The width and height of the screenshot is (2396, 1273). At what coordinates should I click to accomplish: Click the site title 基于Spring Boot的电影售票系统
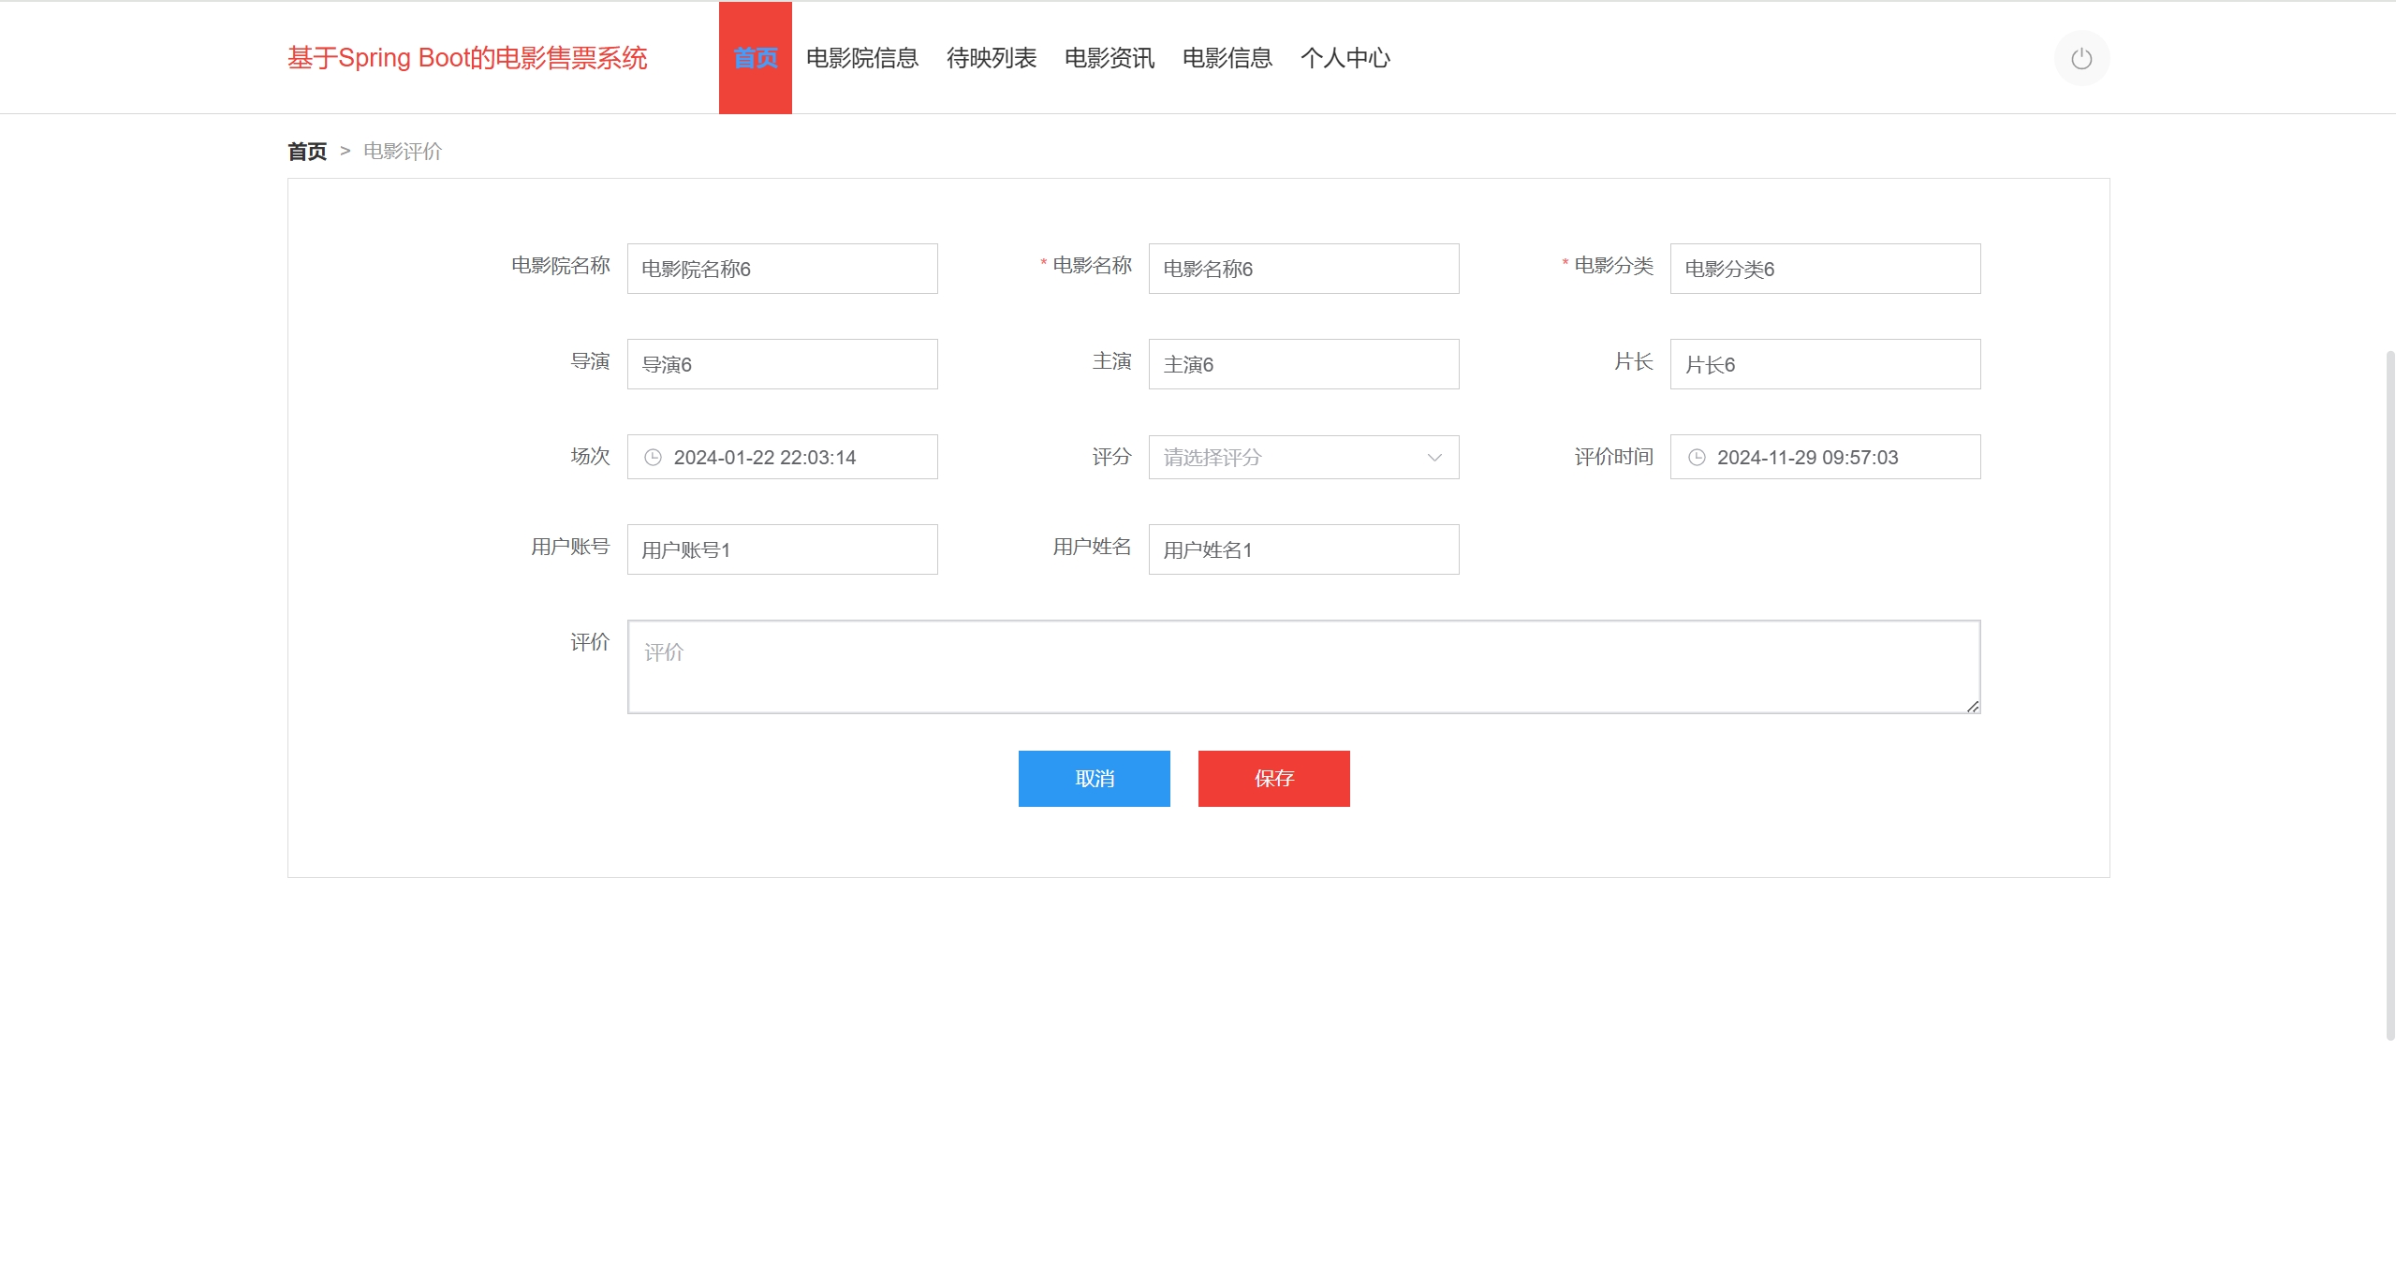tap(467, 58)
